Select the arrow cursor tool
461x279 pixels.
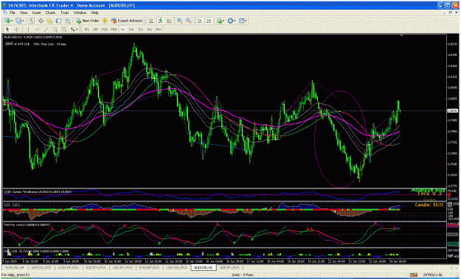7,29
